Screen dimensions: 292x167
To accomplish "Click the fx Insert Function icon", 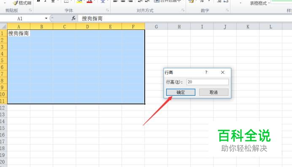I will (x=73, y=18).
